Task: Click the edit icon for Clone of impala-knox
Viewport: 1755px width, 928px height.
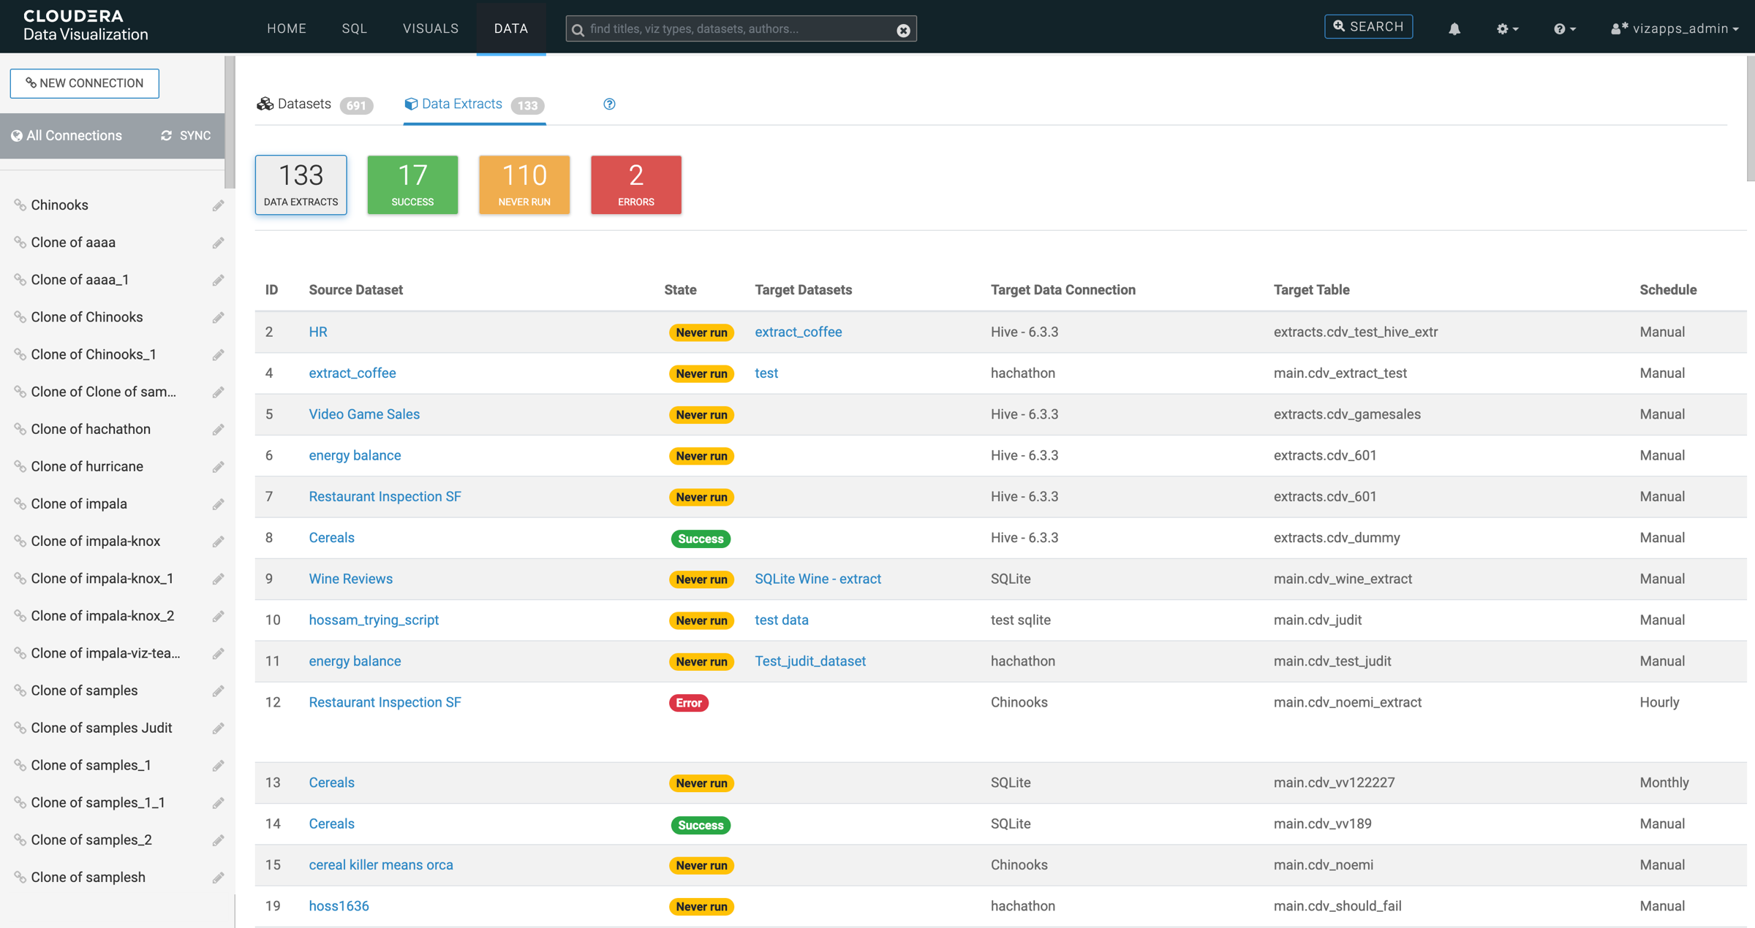Action: point(218,541)
